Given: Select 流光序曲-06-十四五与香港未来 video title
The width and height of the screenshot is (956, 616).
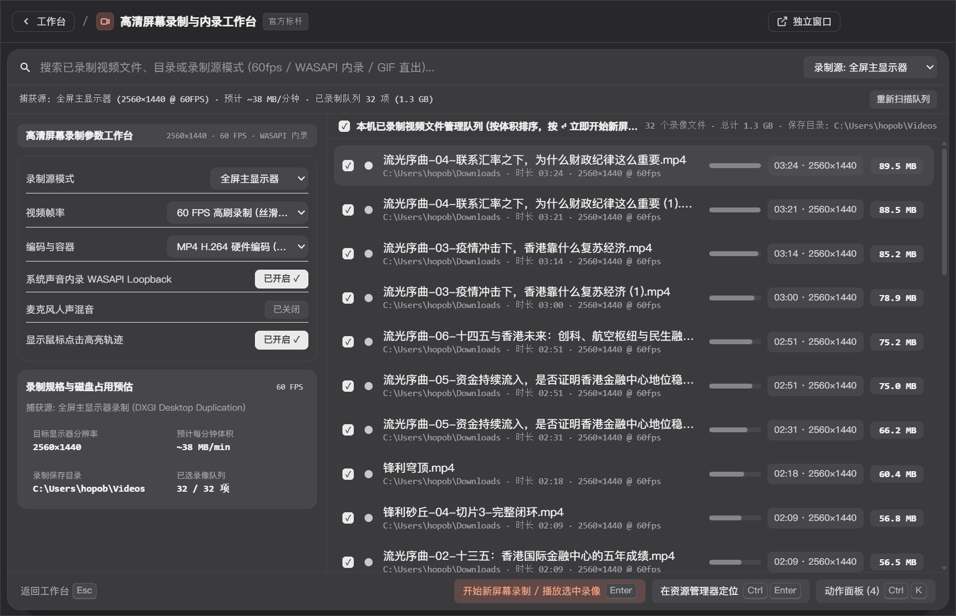Looking at the screenshot, I should tap(538, 336).
